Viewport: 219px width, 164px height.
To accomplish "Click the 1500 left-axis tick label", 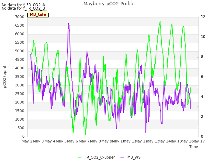I will (20, 111).
